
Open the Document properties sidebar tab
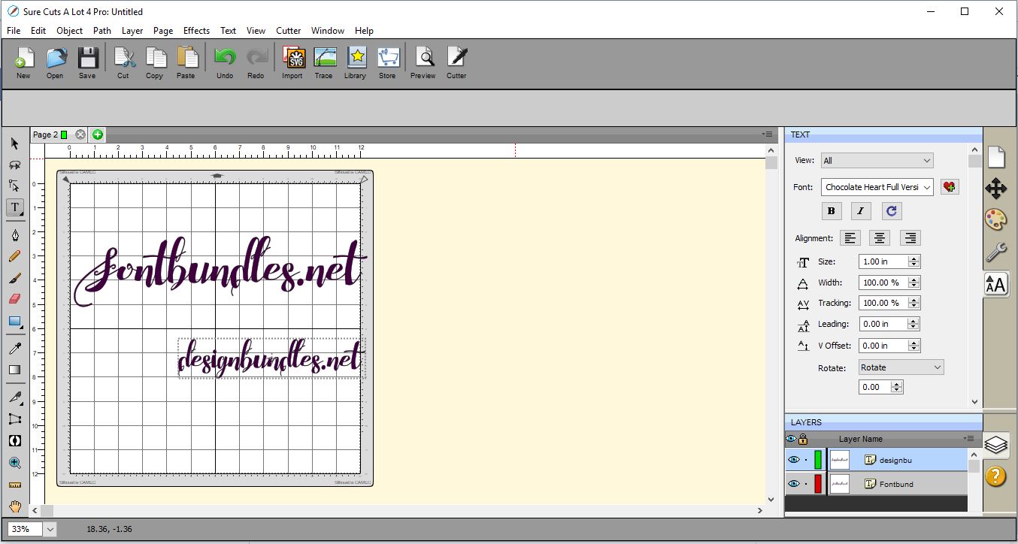coord(995,157)
